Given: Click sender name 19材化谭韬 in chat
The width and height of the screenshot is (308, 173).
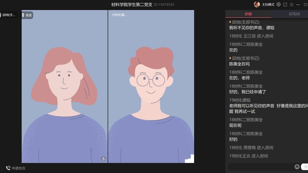Looking at the screenshot, I should pos(240,100).
